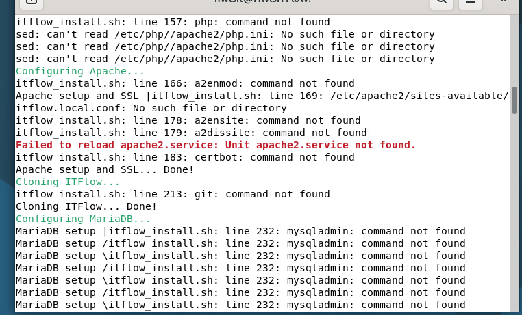Click the green 'Configuring Apache...' heading
The height and width of the screenshot is (315, 522).
point(80,71)
